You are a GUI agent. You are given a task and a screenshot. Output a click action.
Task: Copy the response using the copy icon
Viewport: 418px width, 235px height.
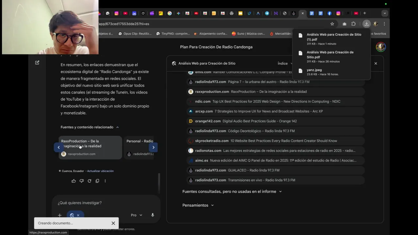click(97, 181)
